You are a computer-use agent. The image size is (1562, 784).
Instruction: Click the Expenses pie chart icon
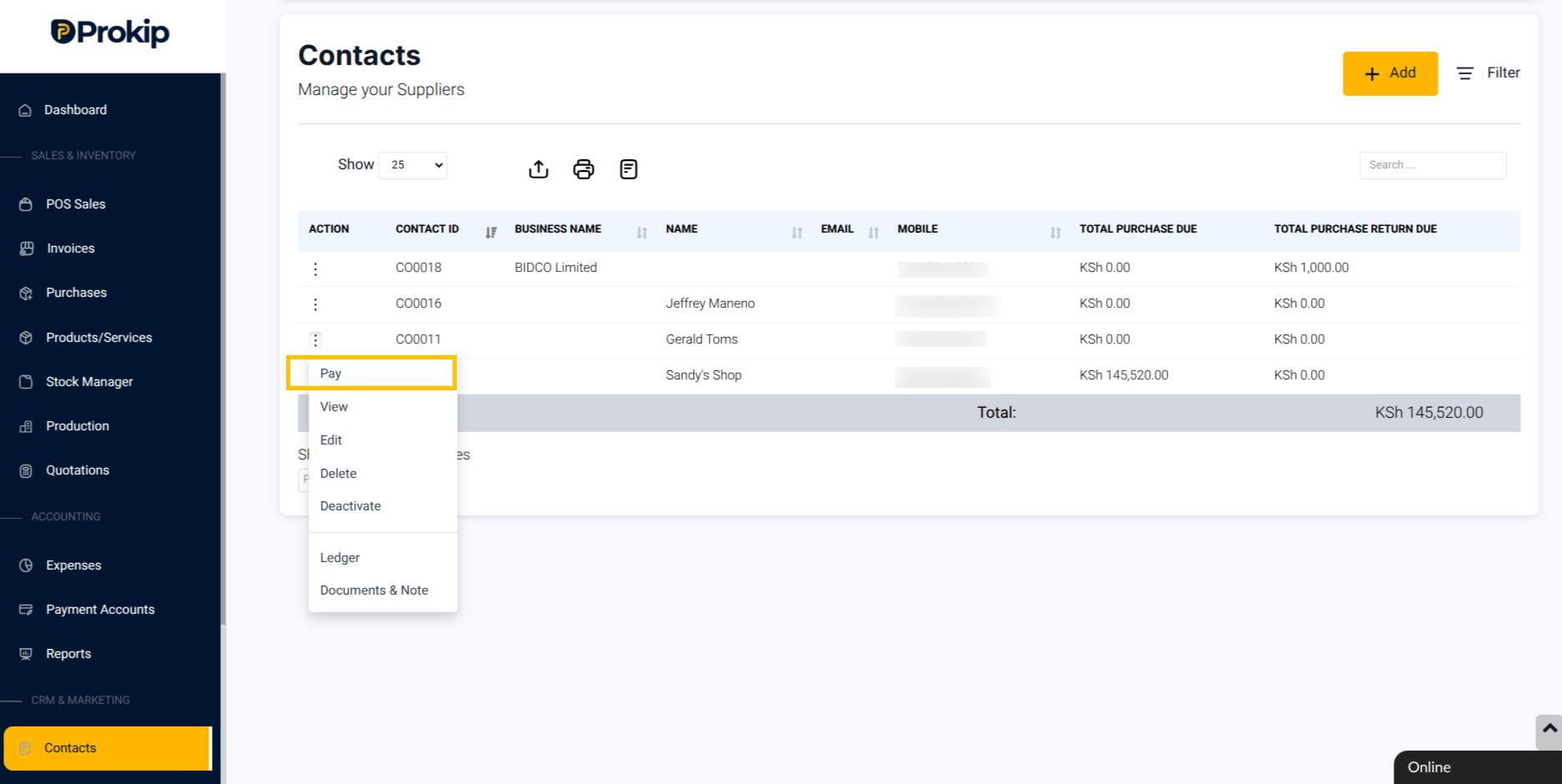point(26,565)
